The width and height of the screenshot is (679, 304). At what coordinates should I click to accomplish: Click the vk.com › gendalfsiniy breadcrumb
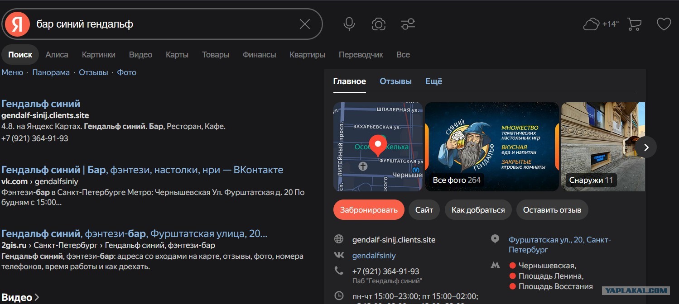40,181
